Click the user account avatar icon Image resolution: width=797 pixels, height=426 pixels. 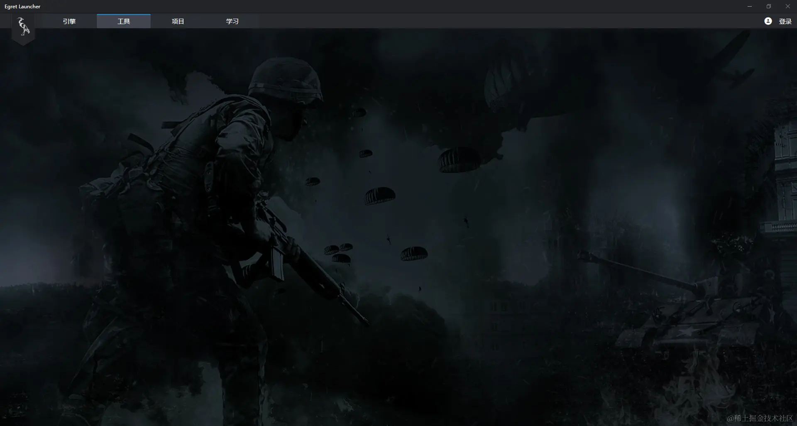(x=768, y=21)
